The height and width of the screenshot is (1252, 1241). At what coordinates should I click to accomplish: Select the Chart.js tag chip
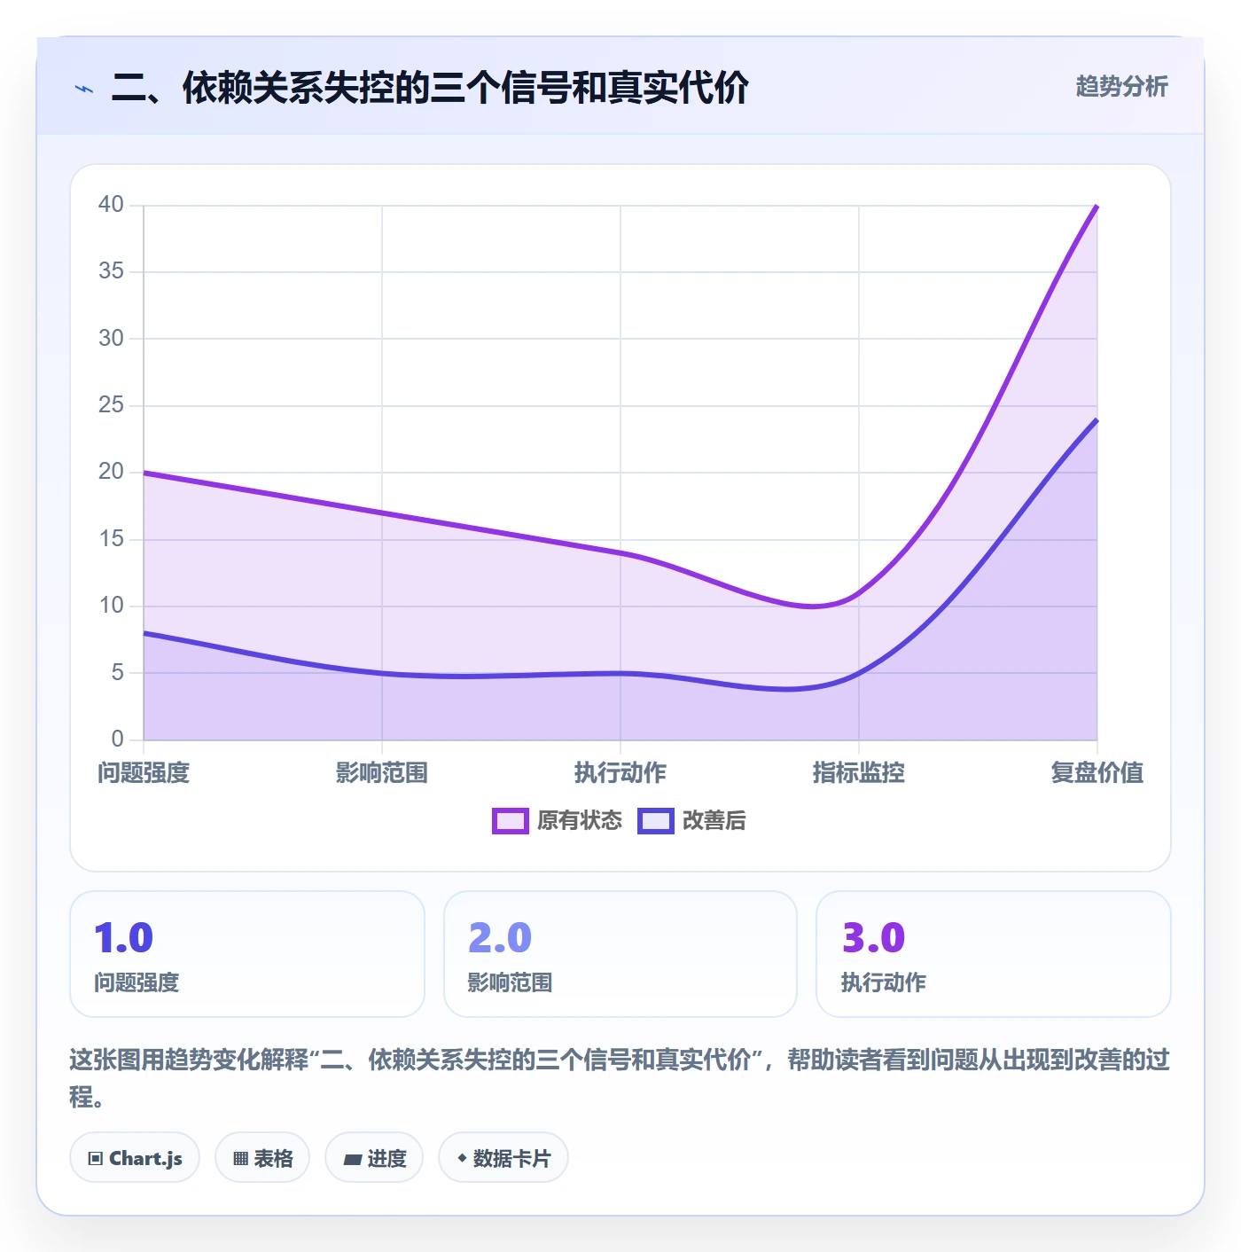click(135, 1158)
